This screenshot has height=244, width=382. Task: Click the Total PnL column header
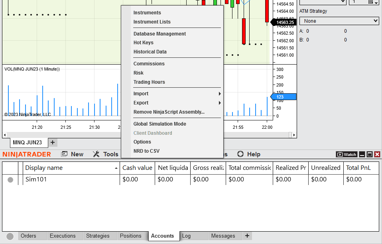361,168
